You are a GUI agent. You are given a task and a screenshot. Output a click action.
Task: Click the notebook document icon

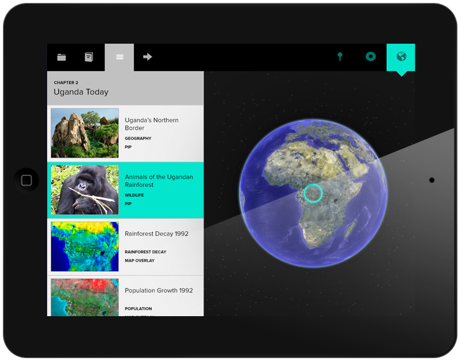(x=89, y=57)
